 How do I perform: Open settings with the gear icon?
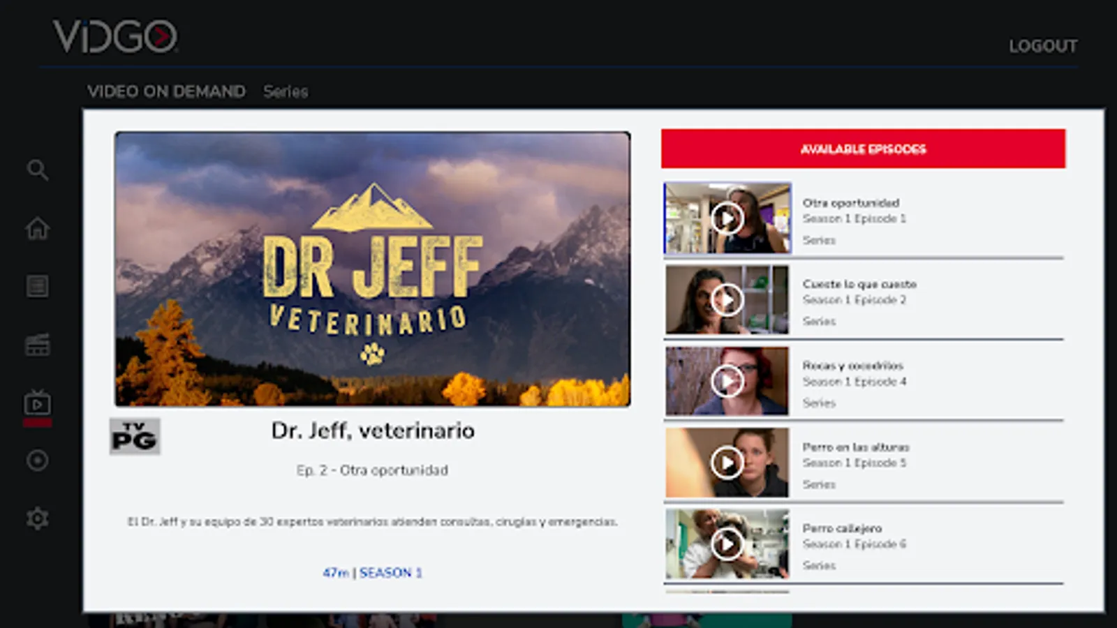[x=38, y=518]
